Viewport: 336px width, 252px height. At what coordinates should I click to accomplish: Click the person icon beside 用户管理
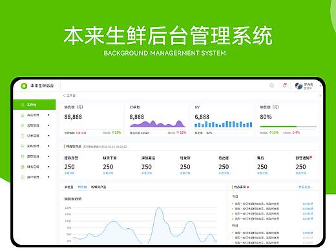click(x=22, y=177)
